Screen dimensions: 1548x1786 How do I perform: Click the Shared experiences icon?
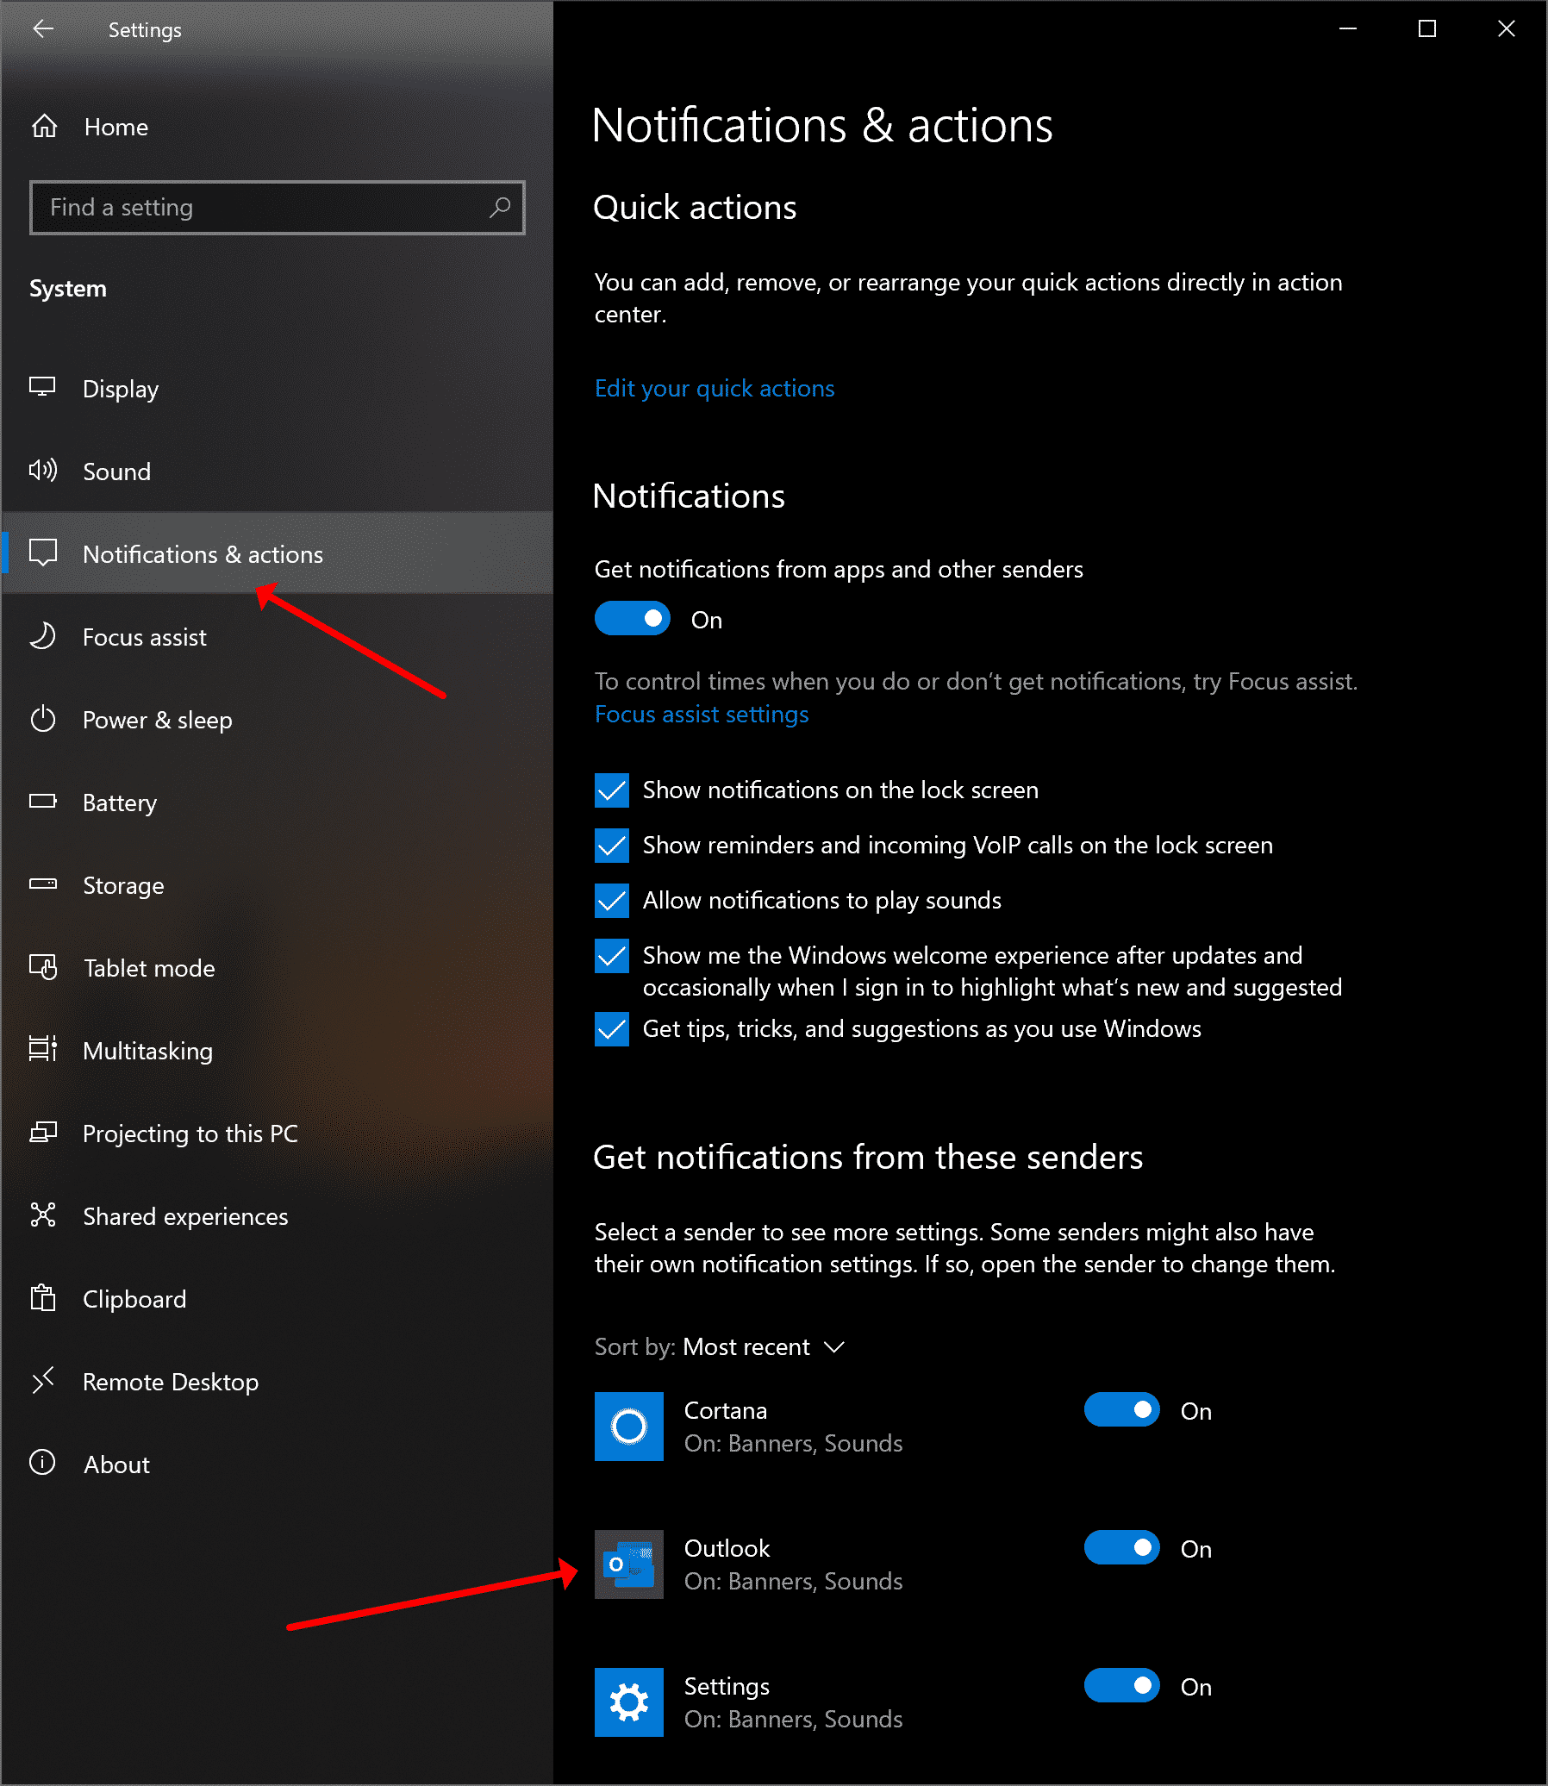click(42, 1215)
